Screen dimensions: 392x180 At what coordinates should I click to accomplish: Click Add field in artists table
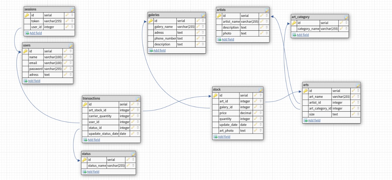(228, 40)
